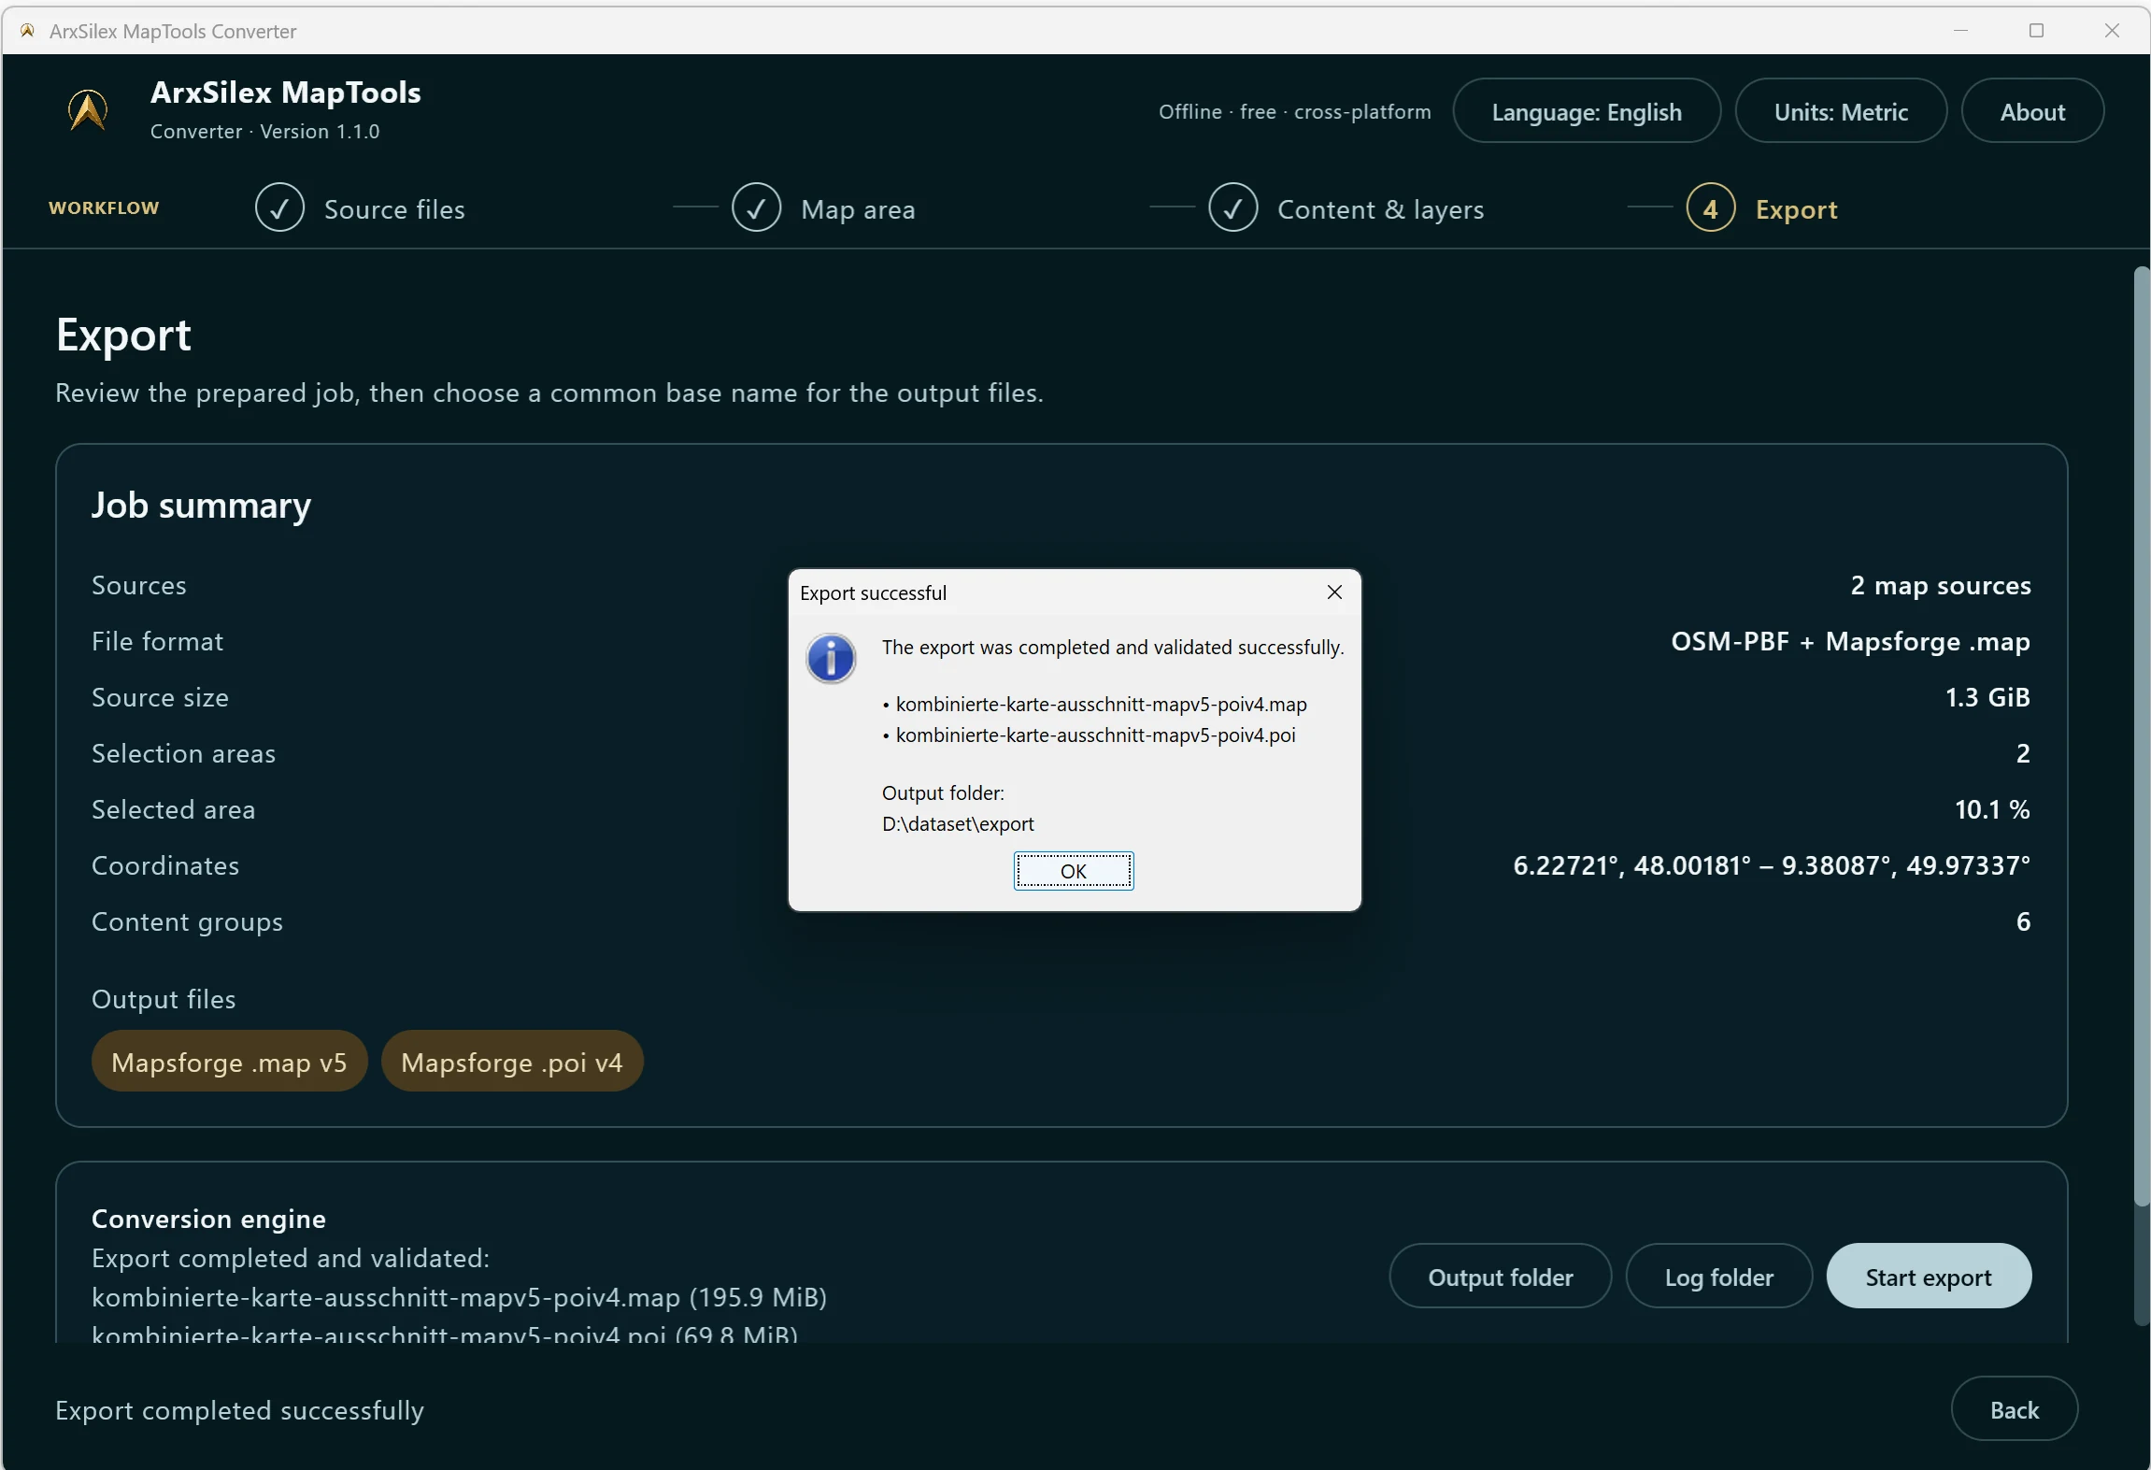This screenshot has width=2151, height=1470.
Task: Click the 'Content groups' row label
Action: coord(187,922)
